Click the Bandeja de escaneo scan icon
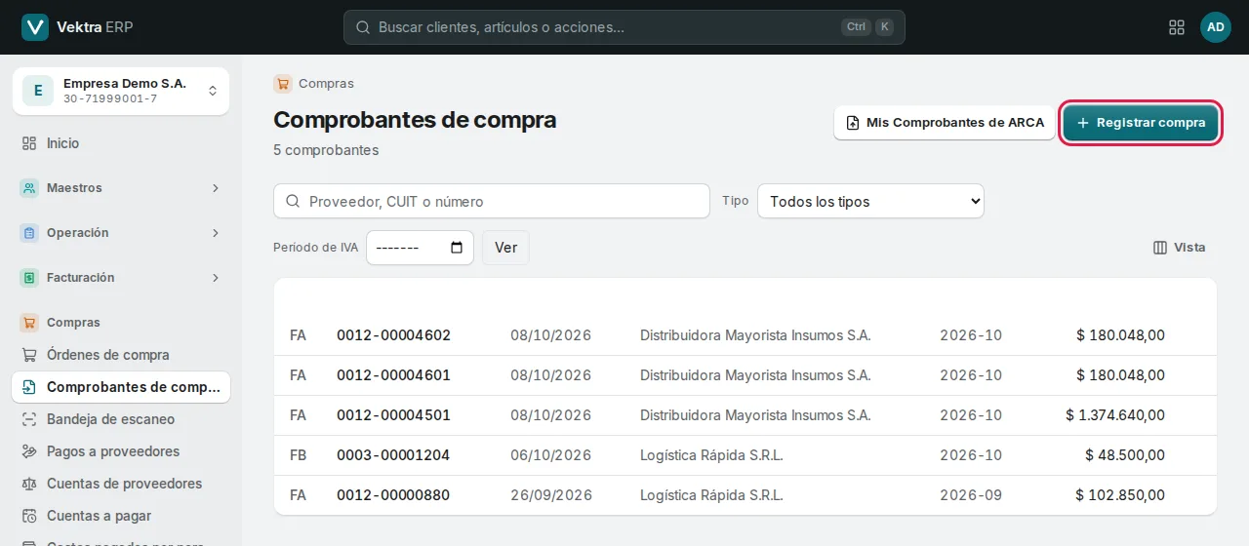 [29, 419]
